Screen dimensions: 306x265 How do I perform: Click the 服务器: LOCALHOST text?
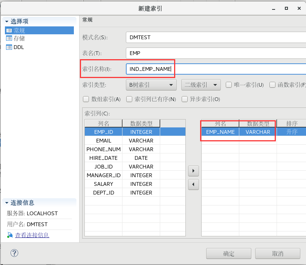[x=32, y=213]
